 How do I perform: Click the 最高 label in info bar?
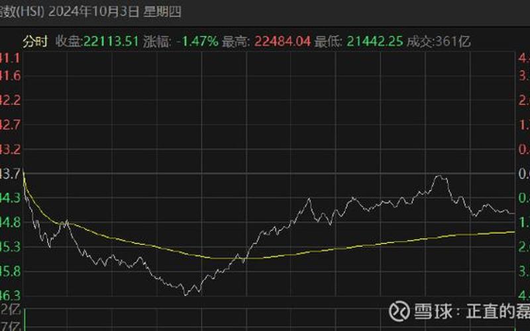coord(236,41)
